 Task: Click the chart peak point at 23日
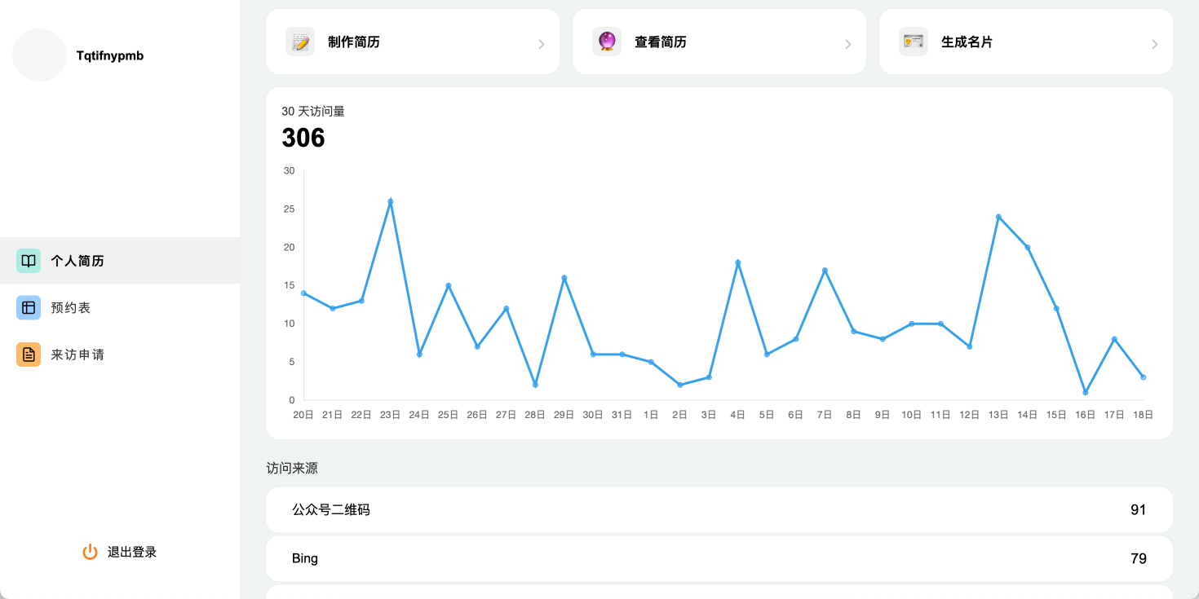click(x=391, y=201)
